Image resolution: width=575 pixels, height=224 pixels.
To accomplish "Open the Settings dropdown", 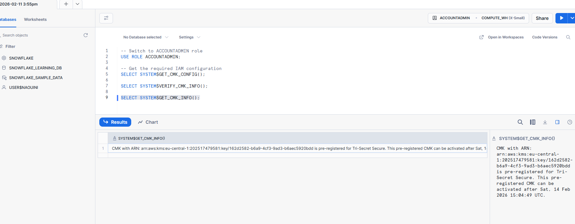I will pos(189,37).
